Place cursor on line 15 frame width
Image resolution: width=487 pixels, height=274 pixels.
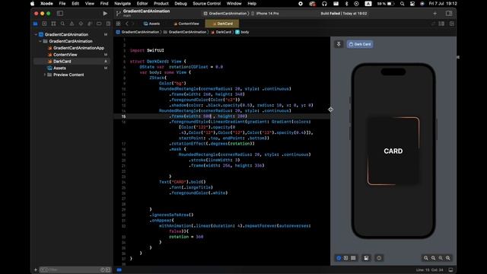(208, 116)
